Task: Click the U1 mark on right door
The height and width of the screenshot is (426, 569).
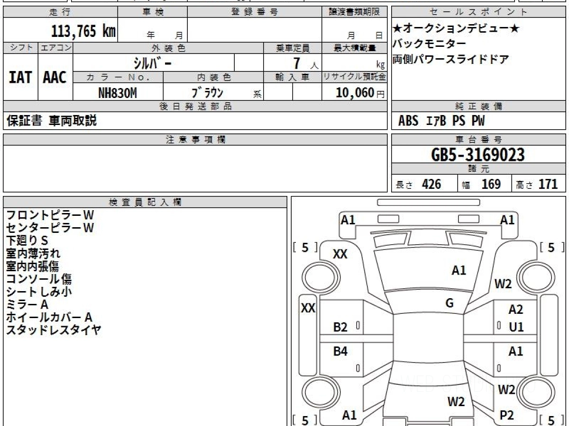Action: (x=516, y=327)
